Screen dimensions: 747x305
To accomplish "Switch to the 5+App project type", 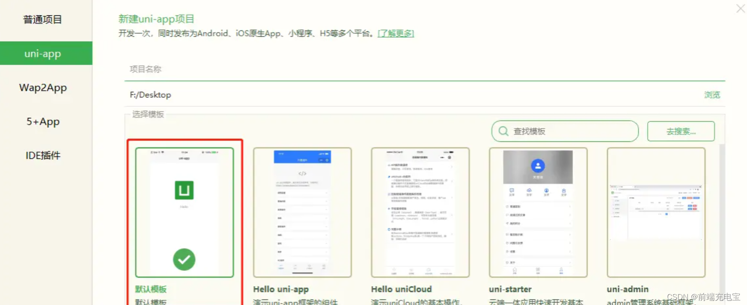I will click(43, 122).
